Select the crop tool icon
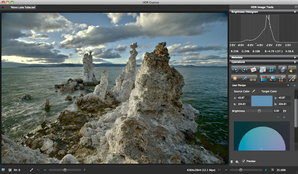The width and height of the screenshot is (298, 174). point(272,70)
